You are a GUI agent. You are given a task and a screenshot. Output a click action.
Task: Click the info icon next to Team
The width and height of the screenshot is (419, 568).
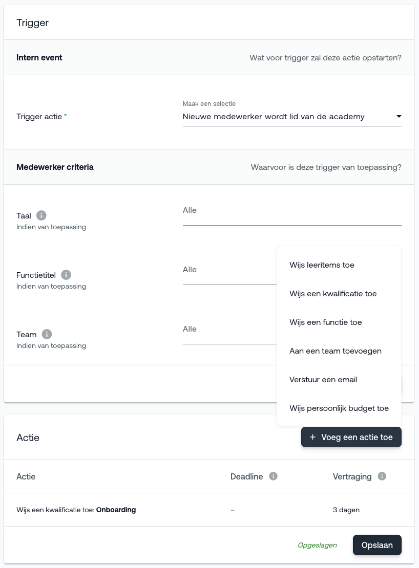pyautogui.click(x=47, y=334)
